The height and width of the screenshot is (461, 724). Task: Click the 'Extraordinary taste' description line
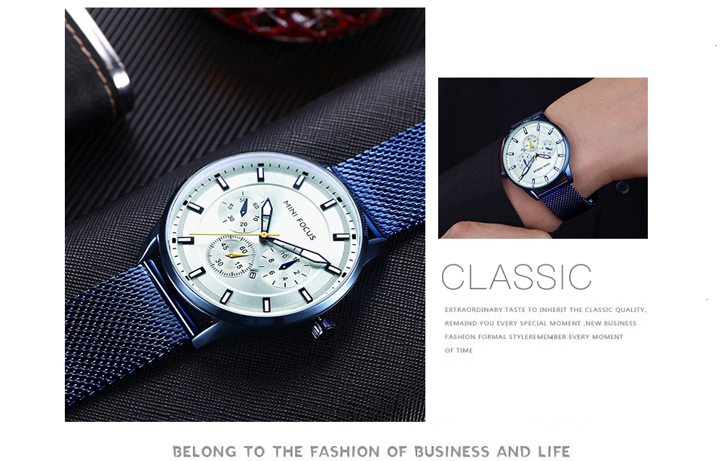pyautogui.click(x=545, y=310)
